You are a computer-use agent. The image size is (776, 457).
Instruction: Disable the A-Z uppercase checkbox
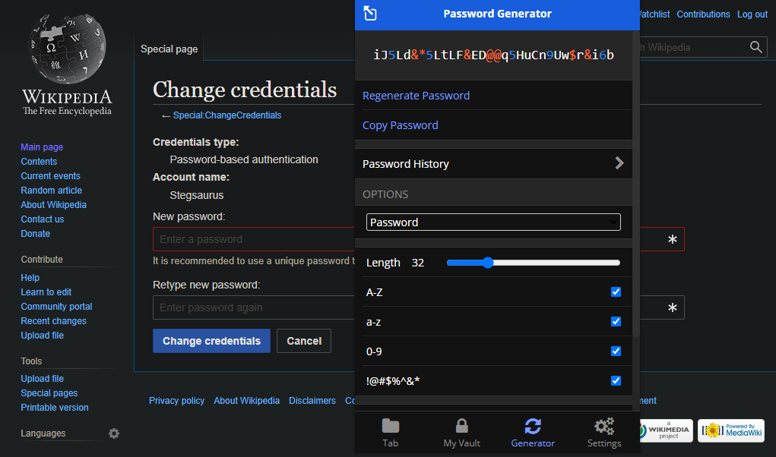pyautogui.click(x=616, y=292)
